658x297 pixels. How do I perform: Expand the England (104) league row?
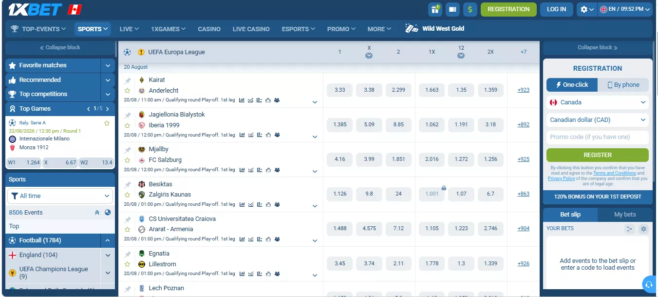(x=108, y=255)
